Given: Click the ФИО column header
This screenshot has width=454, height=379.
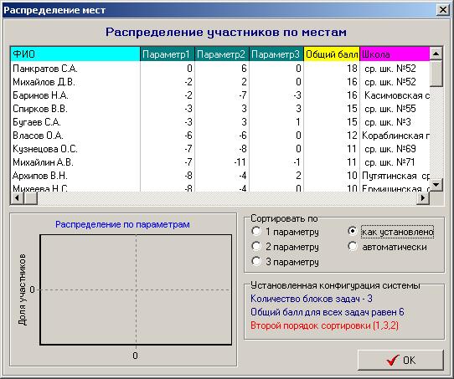Looking at the screenshot, I should pyautogui.click(x=75, y=54).
